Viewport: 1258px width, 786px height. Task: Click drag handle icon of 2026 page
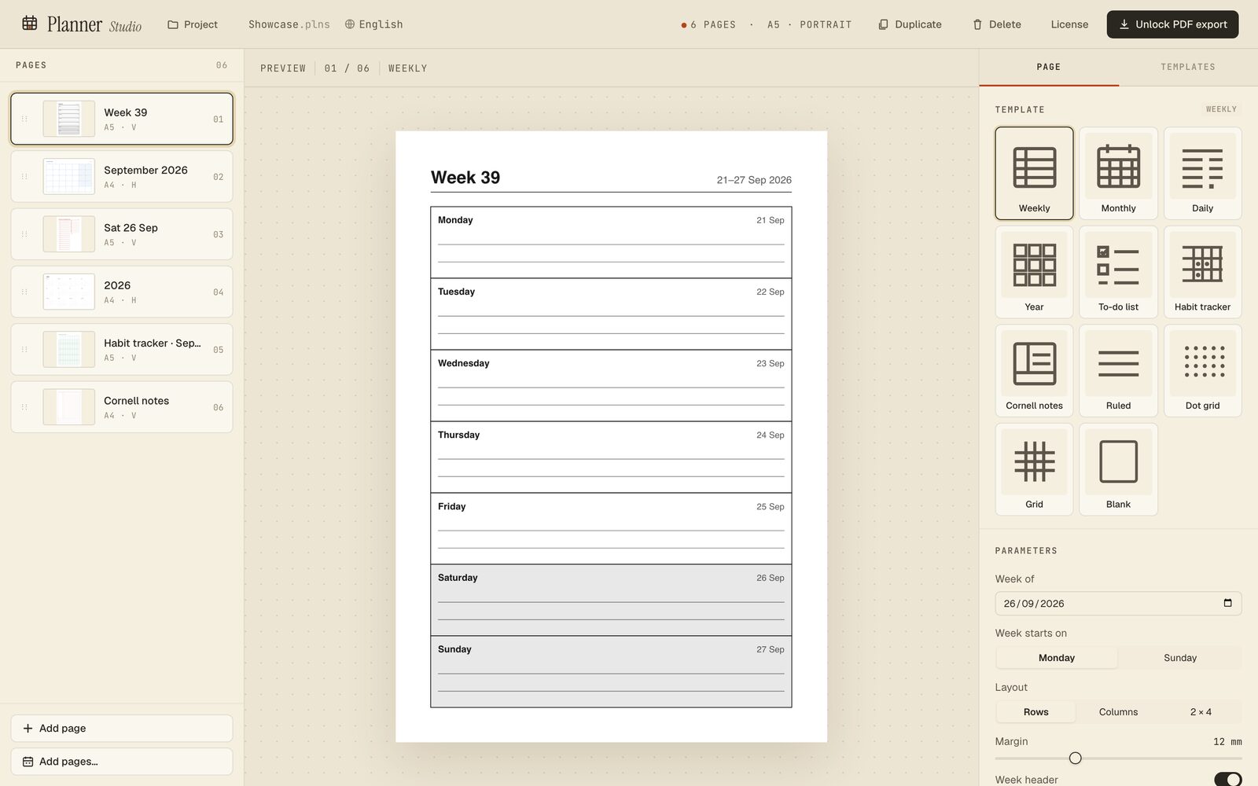pos(24,292)
